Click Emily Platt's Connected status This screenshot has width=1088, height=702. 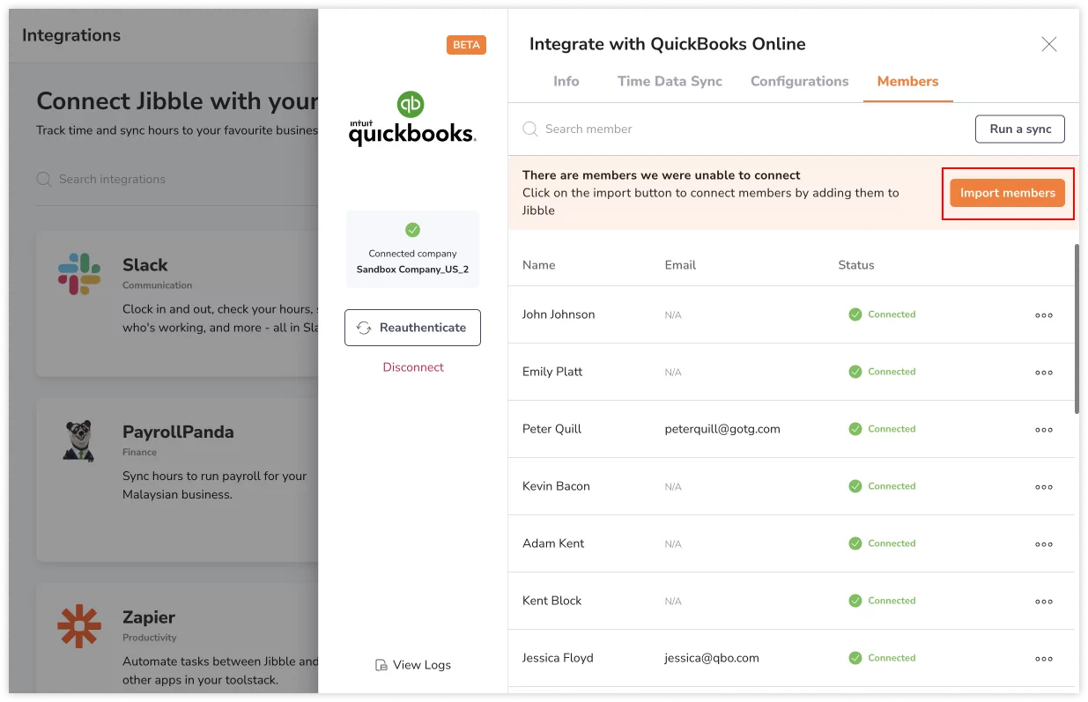click(x=882, y=372)
